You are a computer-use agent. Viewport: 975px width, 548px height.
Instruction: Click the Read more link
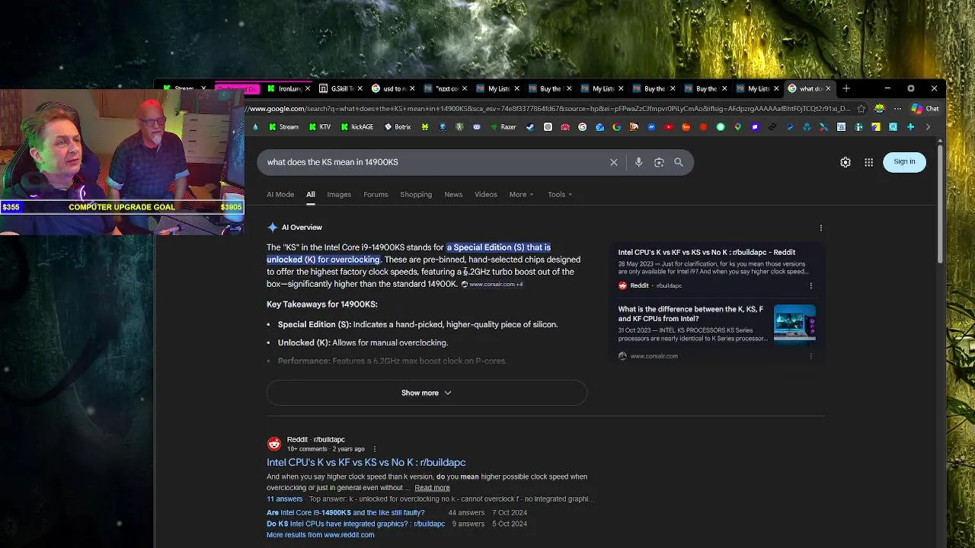pos(432,488)
